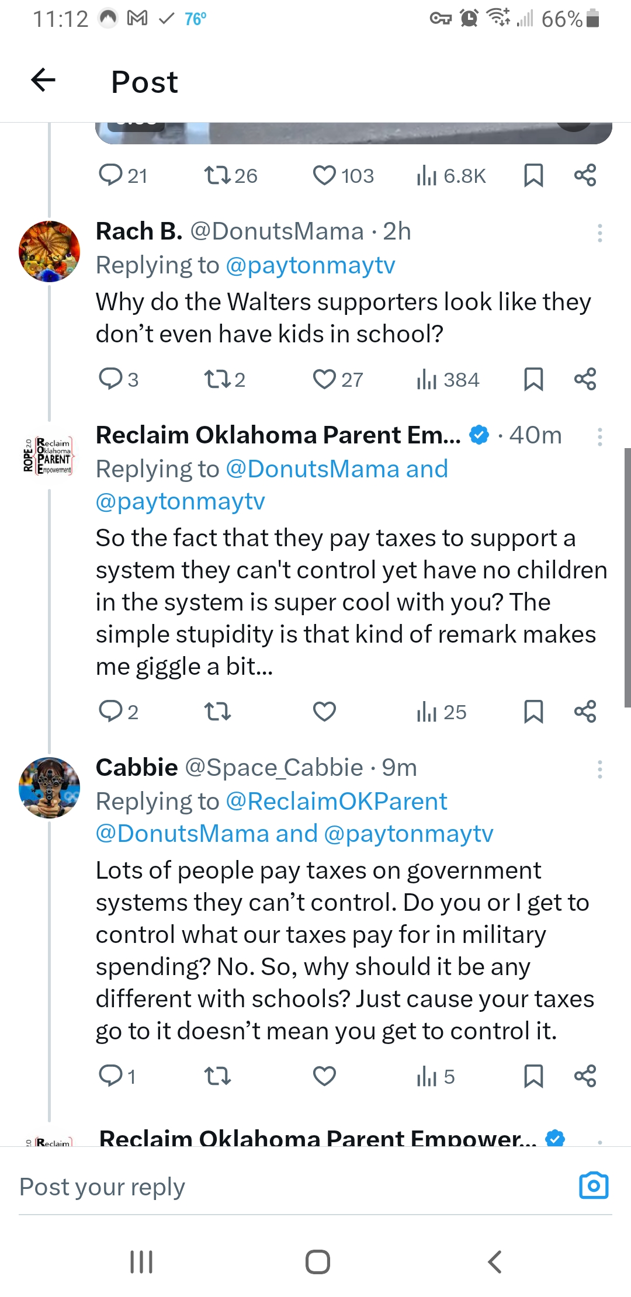This screenshot has height=1297, width=631.
Task: Tap the back arrow beside Post
Action: click(x=43, y=80)
